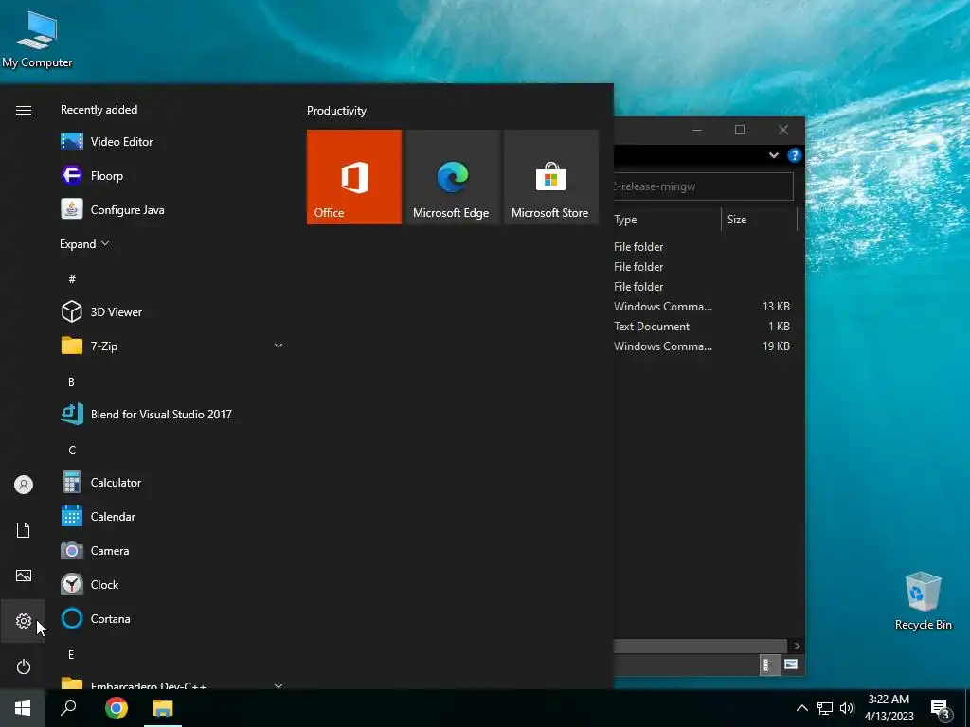This screenshot has width=970, height=727.
Task: Click the Productivity group title
Action: point(336,111)
